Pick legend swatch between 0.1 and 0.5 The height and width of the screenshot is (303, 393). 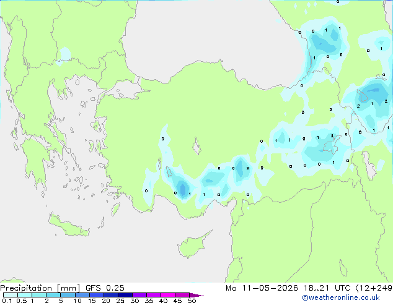[x=11, y=295]
